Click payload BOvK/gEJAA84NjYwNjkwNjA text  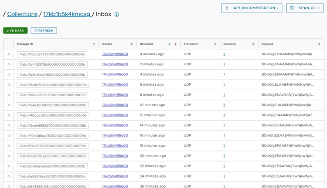[x=288, y=105]
